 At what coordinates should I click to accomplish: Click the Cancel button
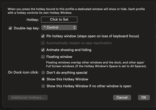(x=122, y=98)
